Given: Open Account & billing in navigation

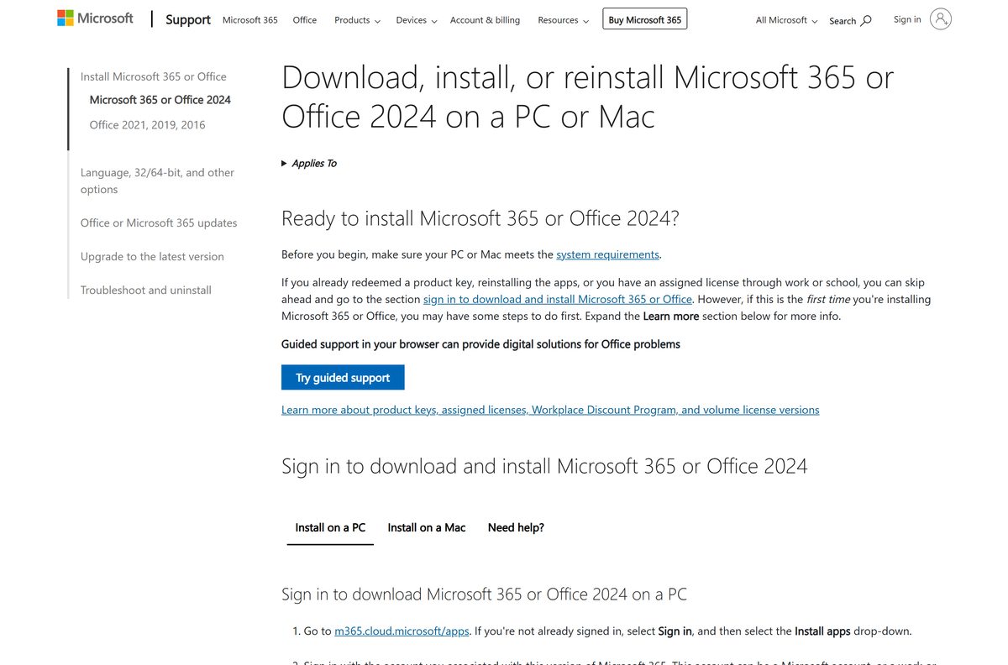Looking at the screenshot, I should pos(485,20).
